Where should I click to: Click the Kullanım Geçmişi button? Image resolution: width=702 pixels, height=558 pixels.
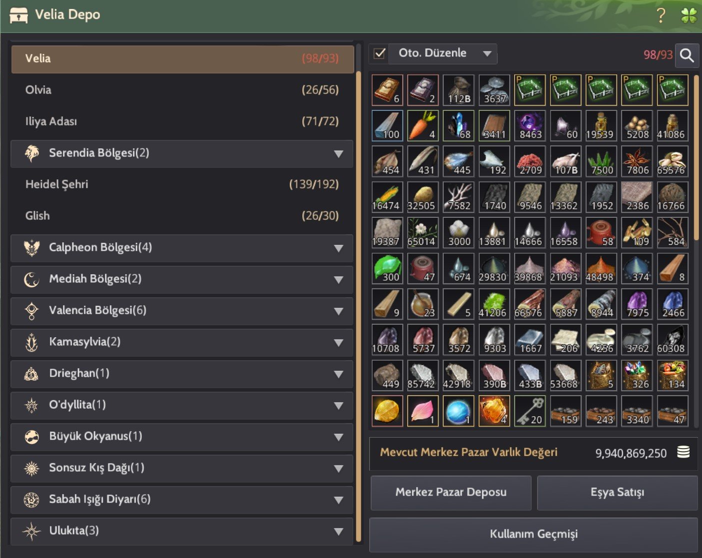pyautogui.click(x=533, y=535)
